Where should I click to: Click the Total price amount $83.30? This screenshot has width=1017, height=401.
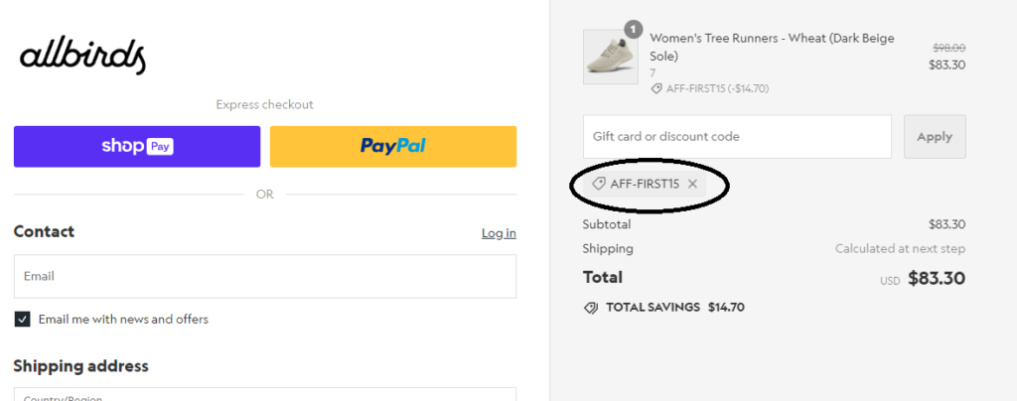(x=938, y=279)
